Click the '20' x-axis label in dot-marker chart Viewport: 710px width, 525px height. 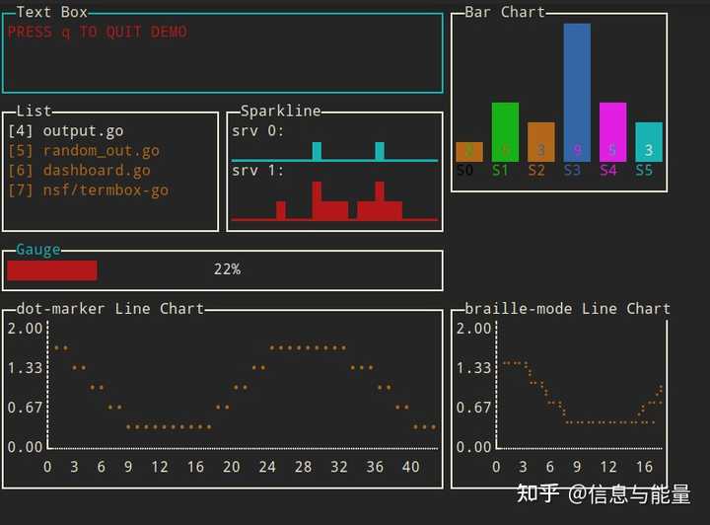click(232, 467)
